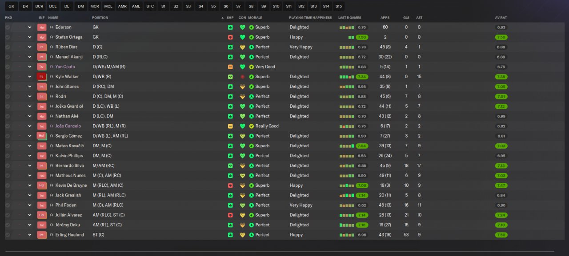Click Kyle Walker's last 5 games form bars
Viewport: 569px width, 256px height.
click(x=347, y=77)
